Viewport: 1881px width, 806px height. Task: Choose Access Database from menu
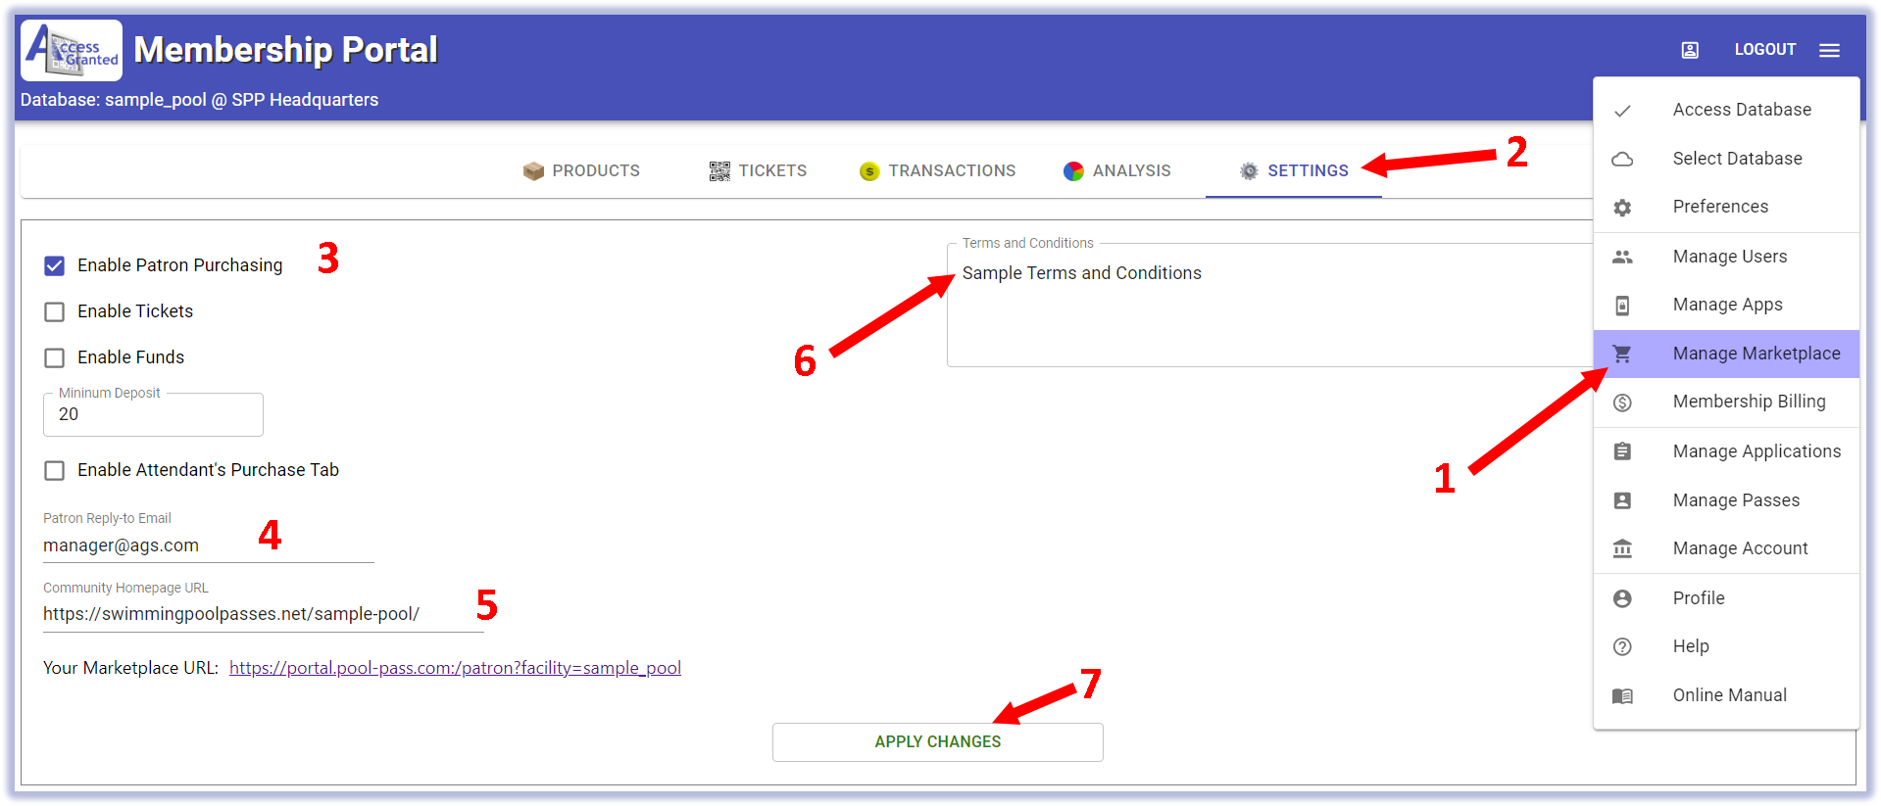coord(1726,110)
